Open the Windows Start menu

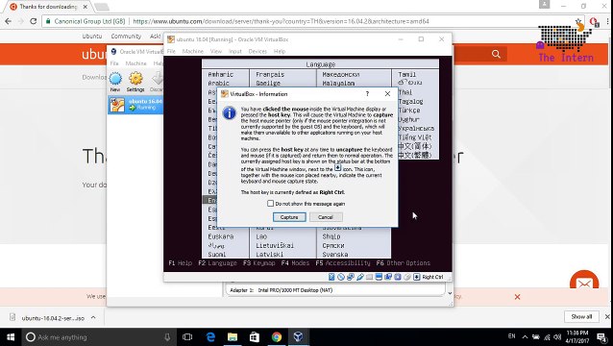pyautogui.click(x=11, y=337)
